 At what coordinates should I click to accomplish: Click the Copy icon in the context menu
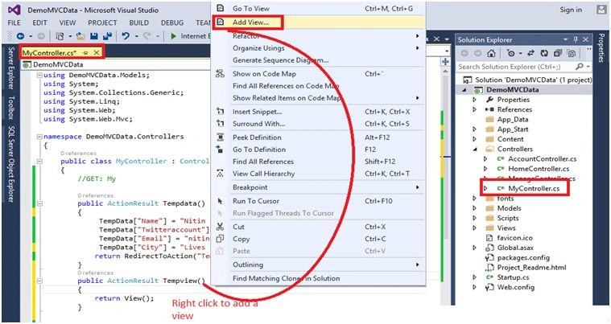[220, 239]
